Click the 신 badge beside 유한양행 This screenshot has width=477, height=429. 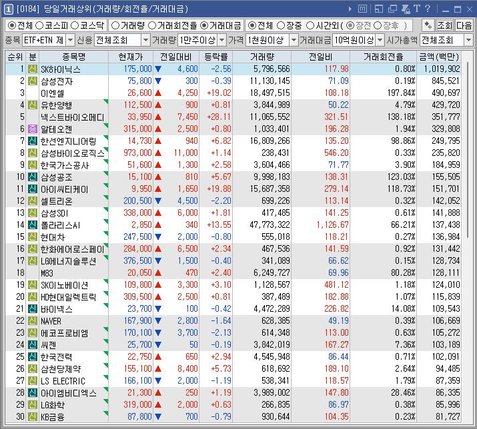33,105
